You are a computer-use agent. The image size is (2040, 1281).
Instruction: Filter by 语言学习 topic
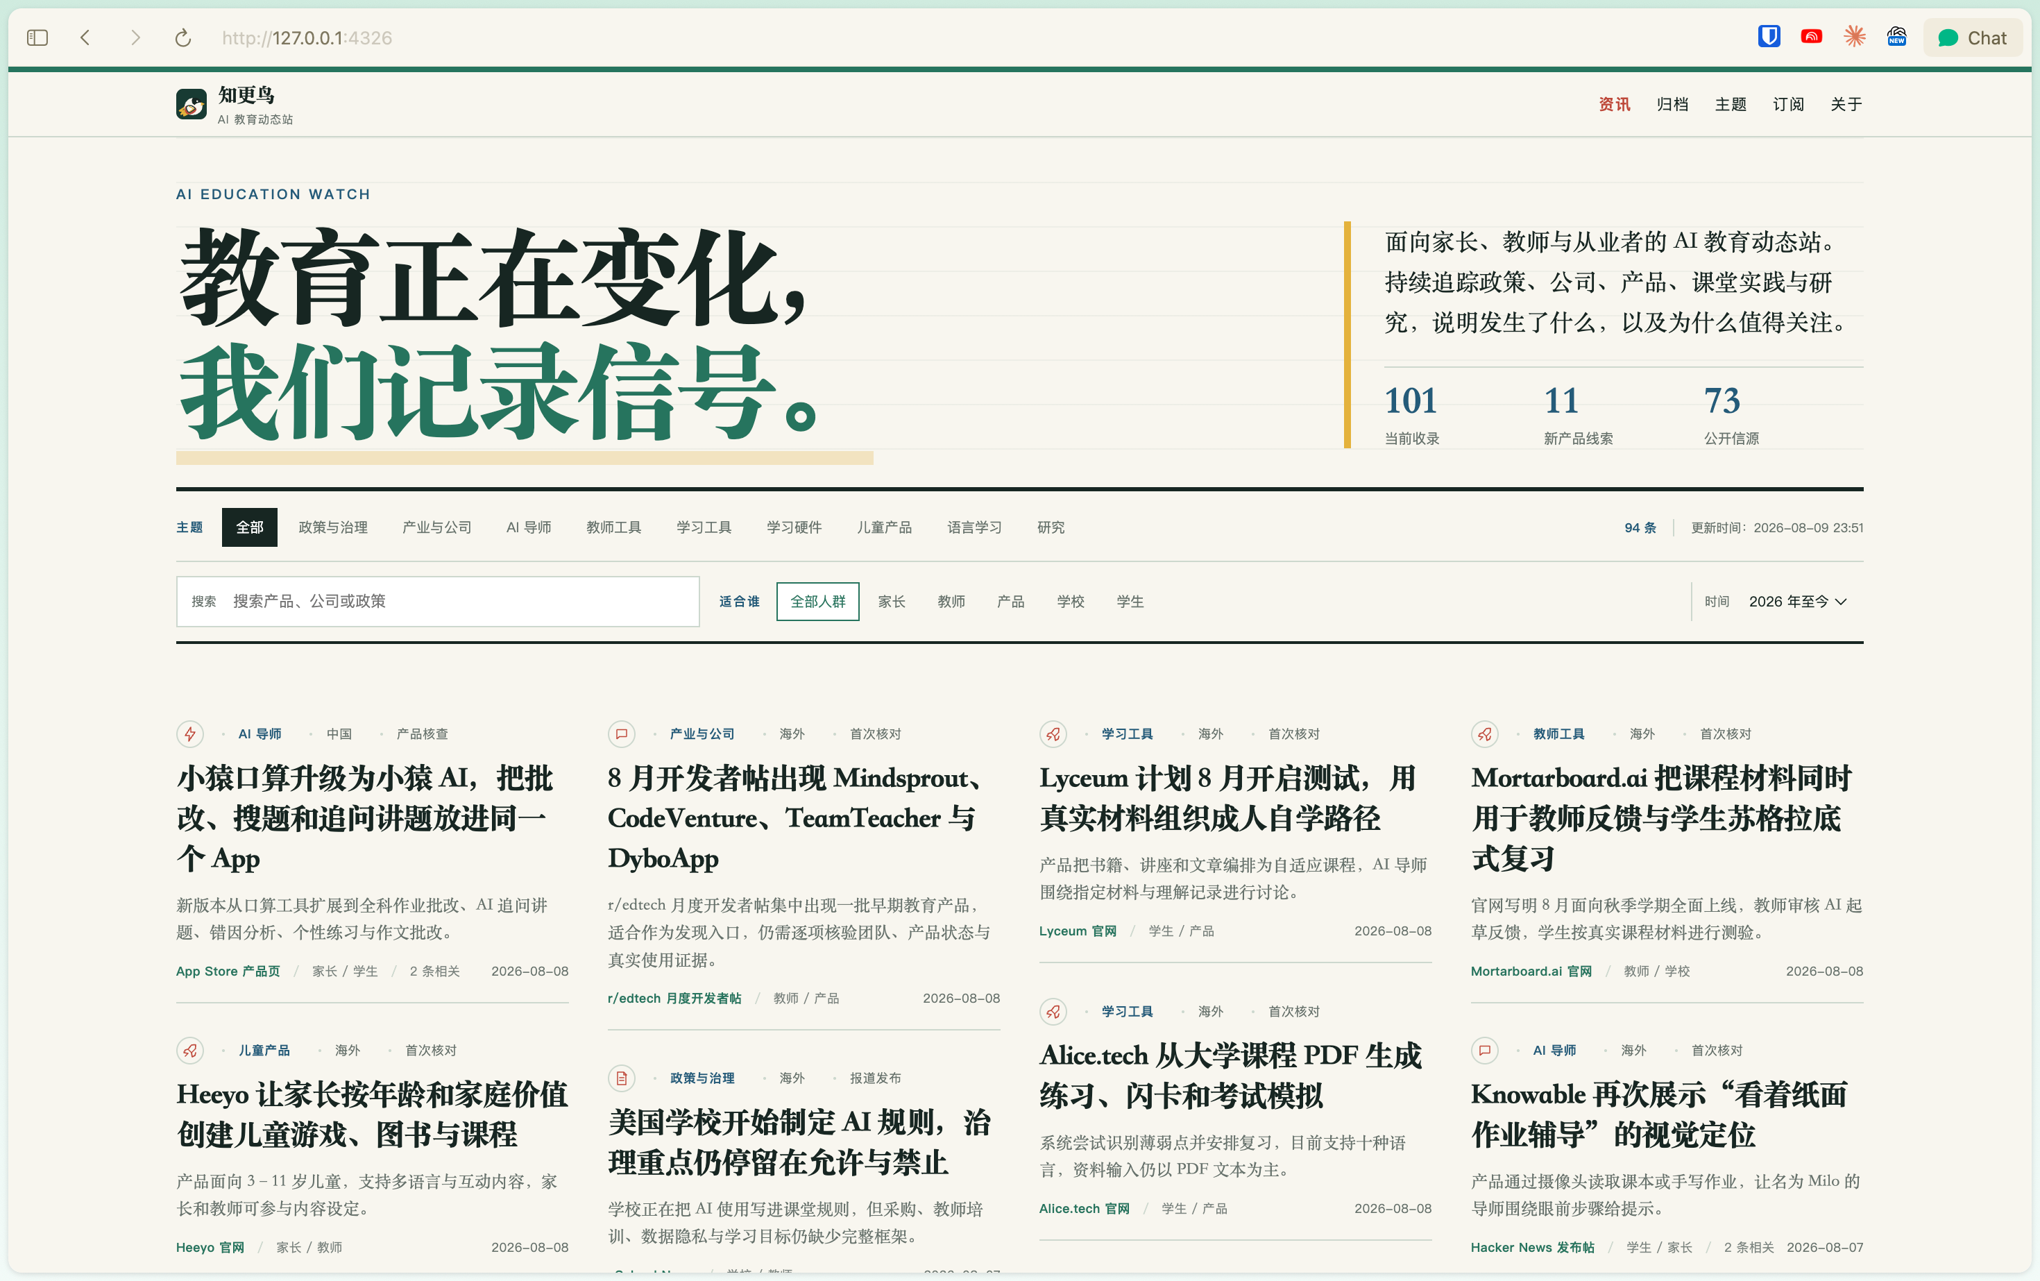pos(974,527)
